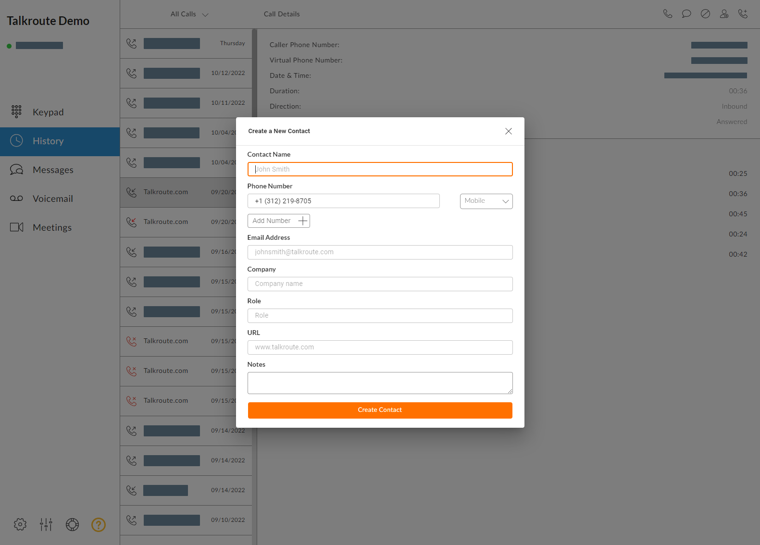This screenshot has width=760, height=545.
Task: Select the 09/10/2022 call entry
Action: (186, 520)
